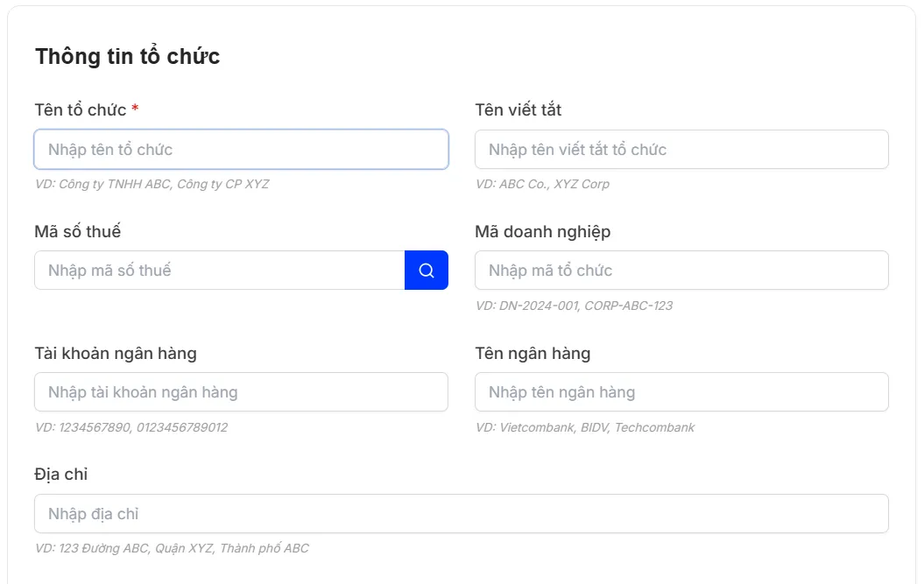The image size is (924, 584).
Task: Click the 'Địa chỉ' label
Action: point(61,475)
